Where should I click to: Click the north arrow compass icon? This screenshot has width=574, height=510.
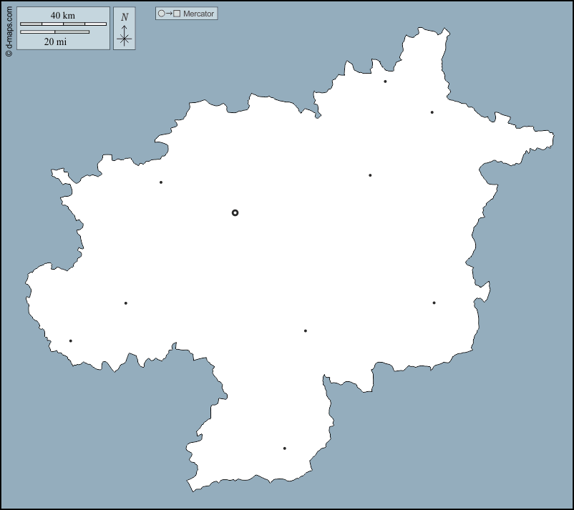click(125, 36)
